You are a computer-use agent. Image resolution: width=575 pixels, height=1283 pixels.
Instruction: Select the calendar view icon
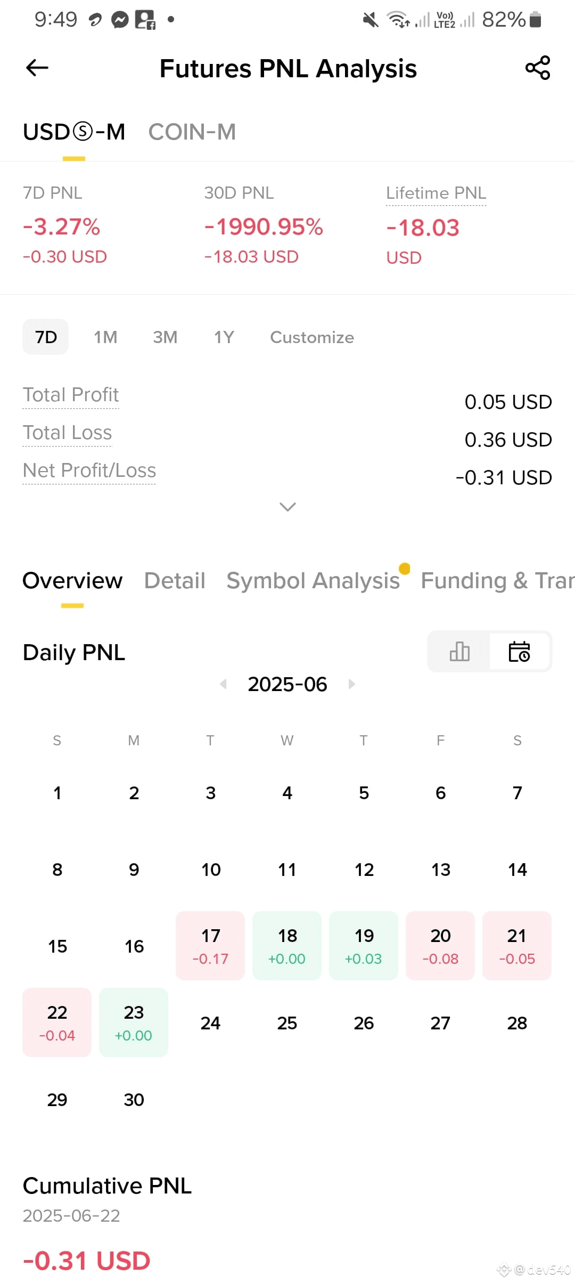[519, 651]
